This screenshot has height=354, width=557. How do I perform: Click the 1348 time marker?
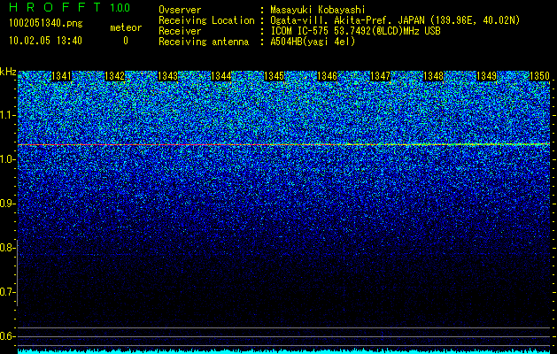tap(434, 76)
